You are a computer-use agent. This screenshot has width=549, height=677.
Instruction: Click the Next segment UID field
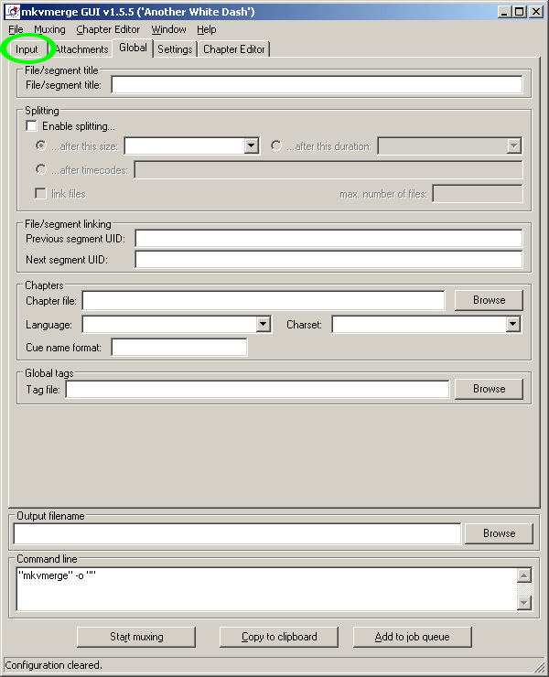pyautogui.click(x=328, y=260)
